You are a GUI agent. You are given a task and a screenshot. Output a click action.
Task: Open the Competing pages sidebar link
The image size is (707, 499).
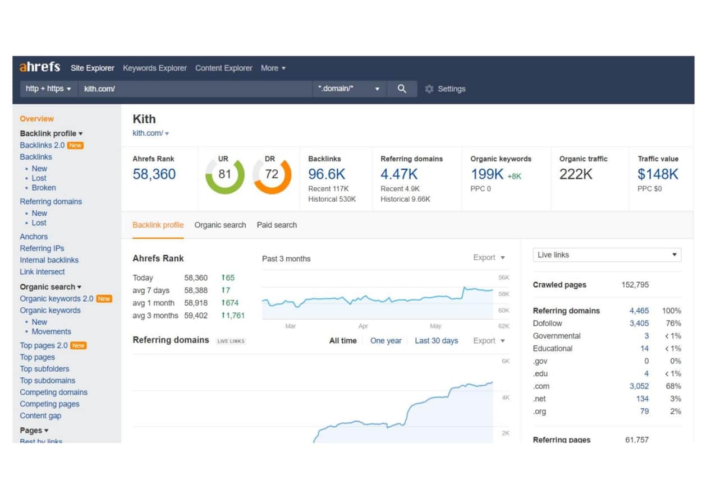[x=50, y=404]
